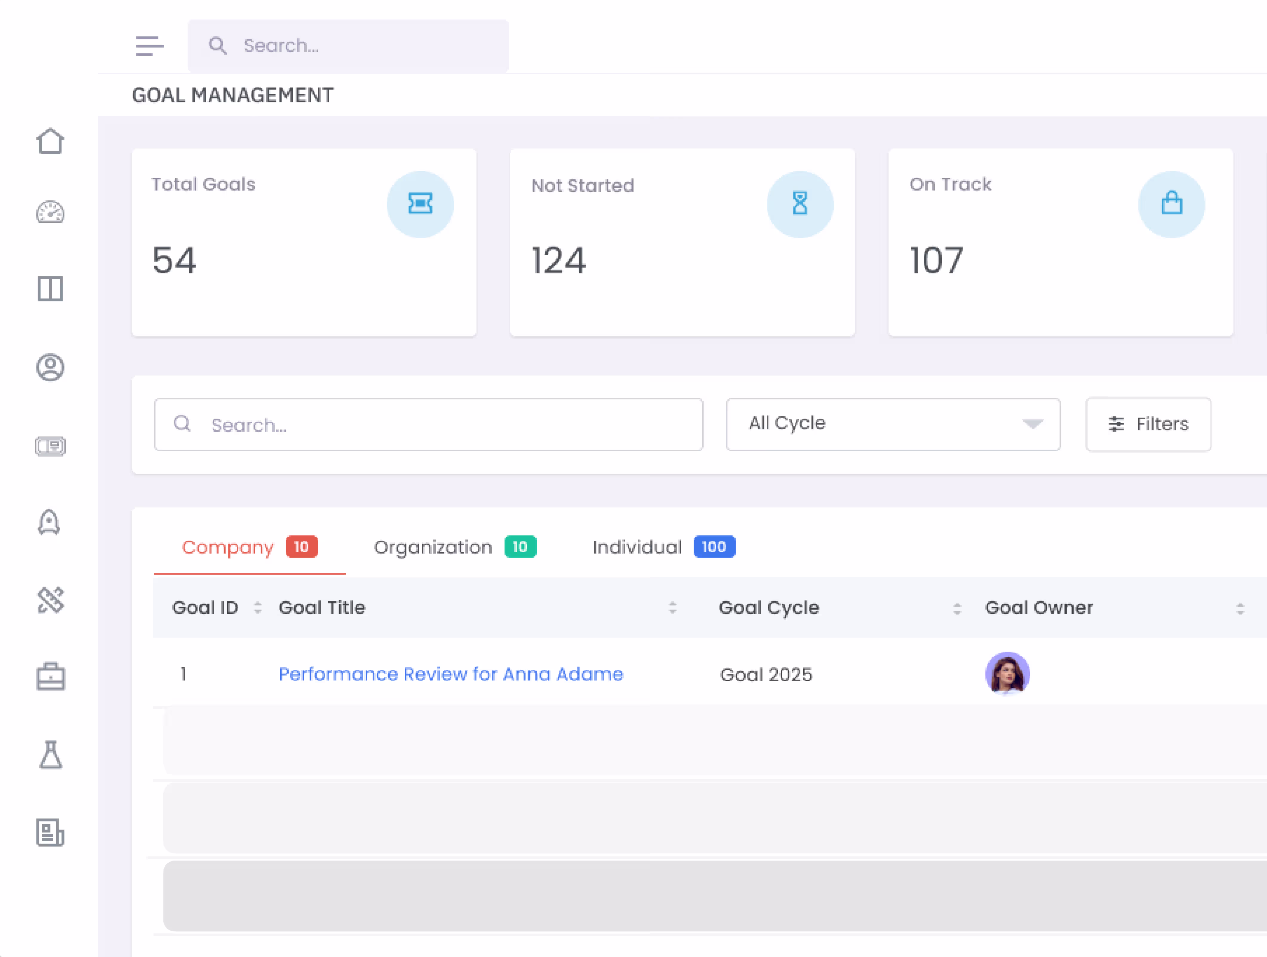
Task: Switch to the Individual tab
Action: click(664, 547)
